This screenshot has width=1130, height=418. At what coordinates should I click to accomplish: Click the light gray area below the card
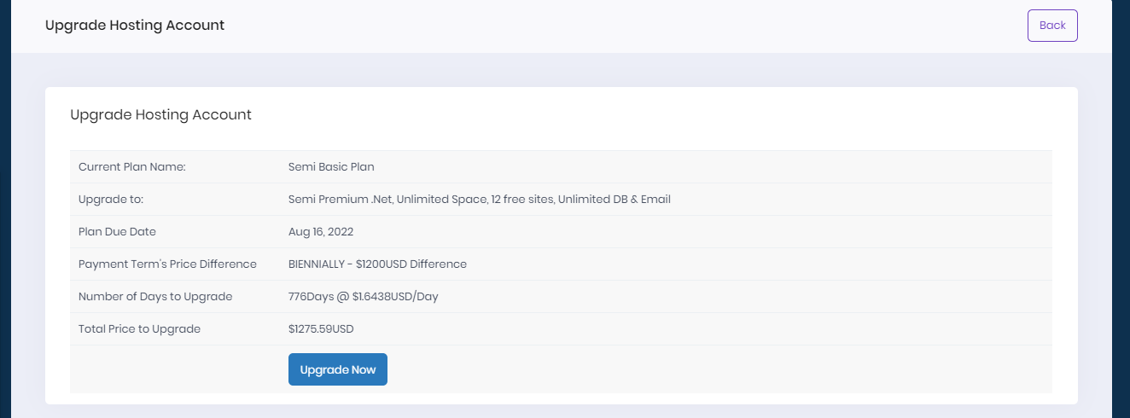(563, 411)
